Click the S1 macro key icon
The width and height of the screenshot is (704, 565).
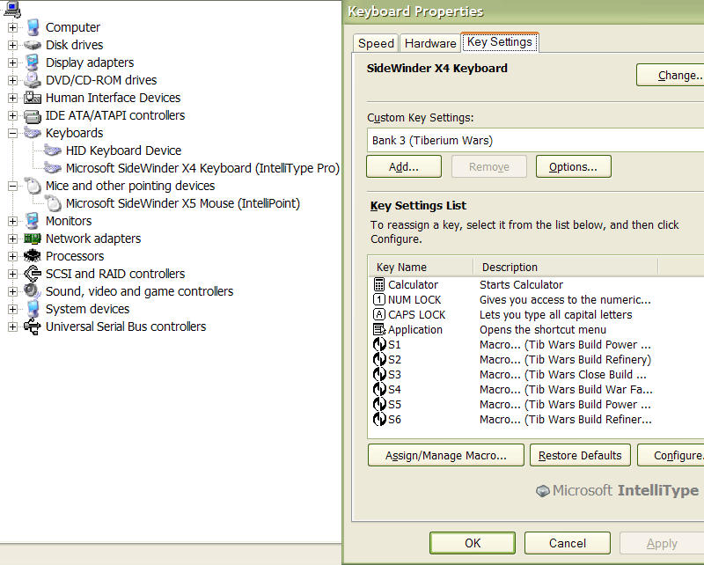[x=379, y=344]
